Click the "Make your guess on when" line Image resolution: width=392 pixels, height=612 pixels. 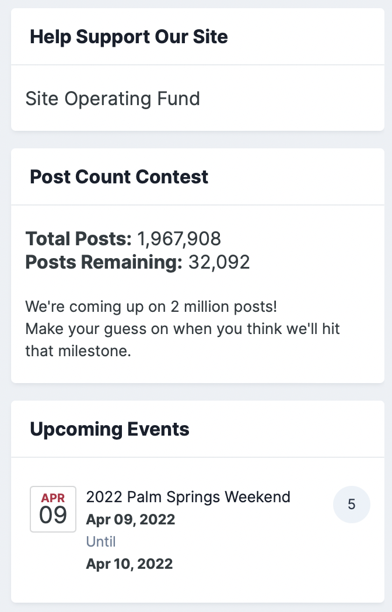(x=183, y=329)
